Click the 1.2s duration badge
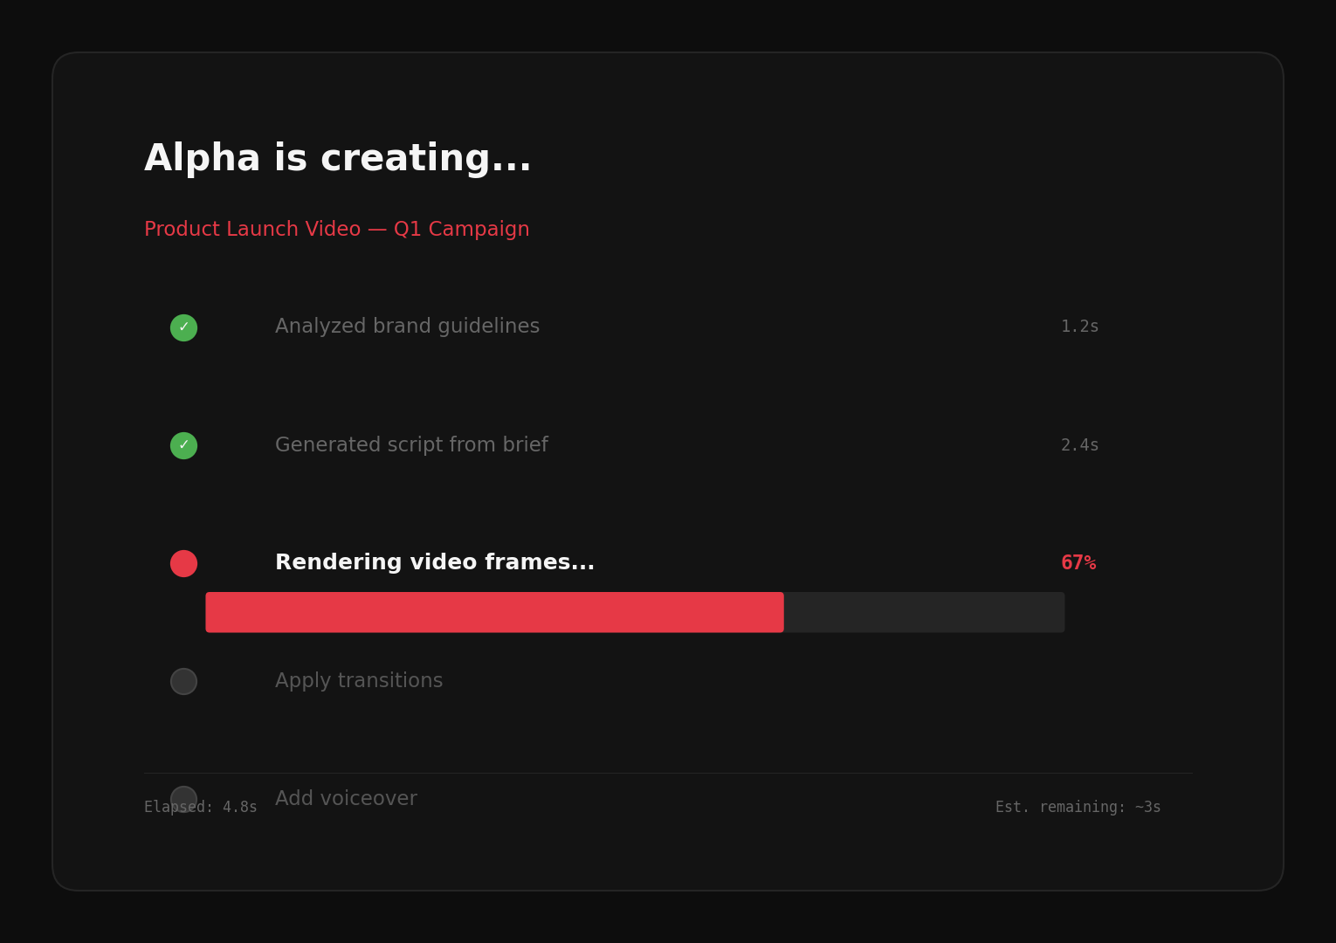 [1079, 326]
